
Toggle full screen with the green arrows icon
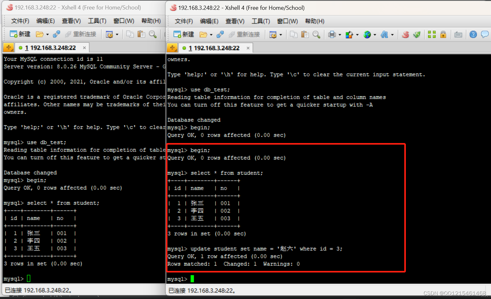432,34
